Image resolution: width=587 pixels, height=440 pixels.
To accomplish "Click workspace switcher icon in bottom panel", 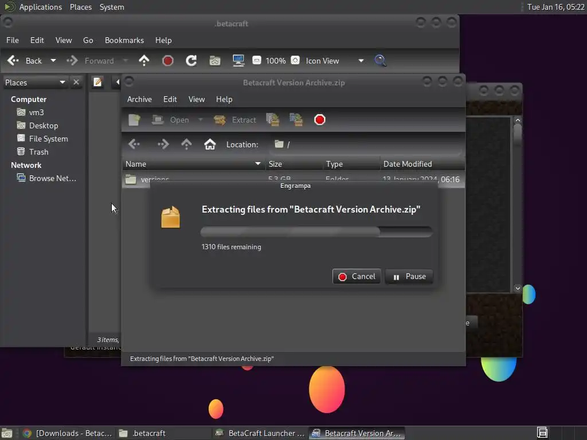I will point(542,433).
